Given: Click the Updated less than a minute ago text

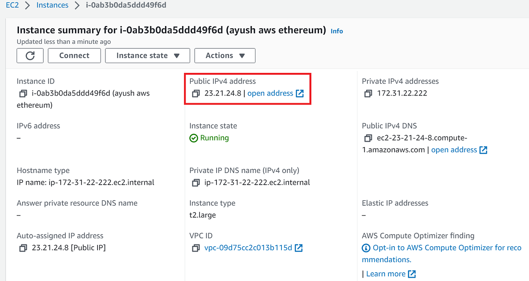Looking at the screenshot, I should [x=64, y=42].
